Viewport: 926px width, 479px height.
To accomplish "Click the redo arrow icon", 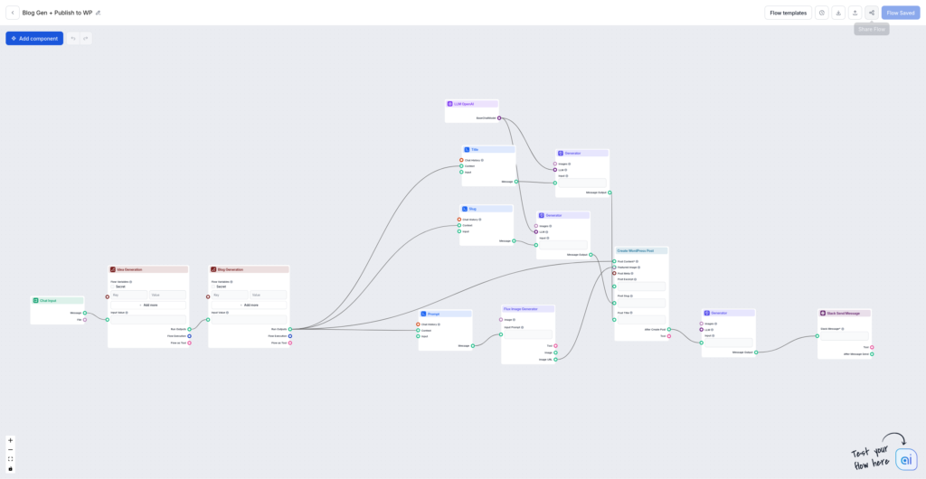I will [86, 38].
